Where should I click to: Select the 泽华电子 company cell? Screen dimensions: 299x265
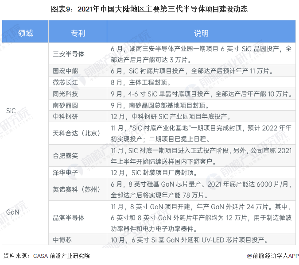pyautogui.click(x=66, y=172)
